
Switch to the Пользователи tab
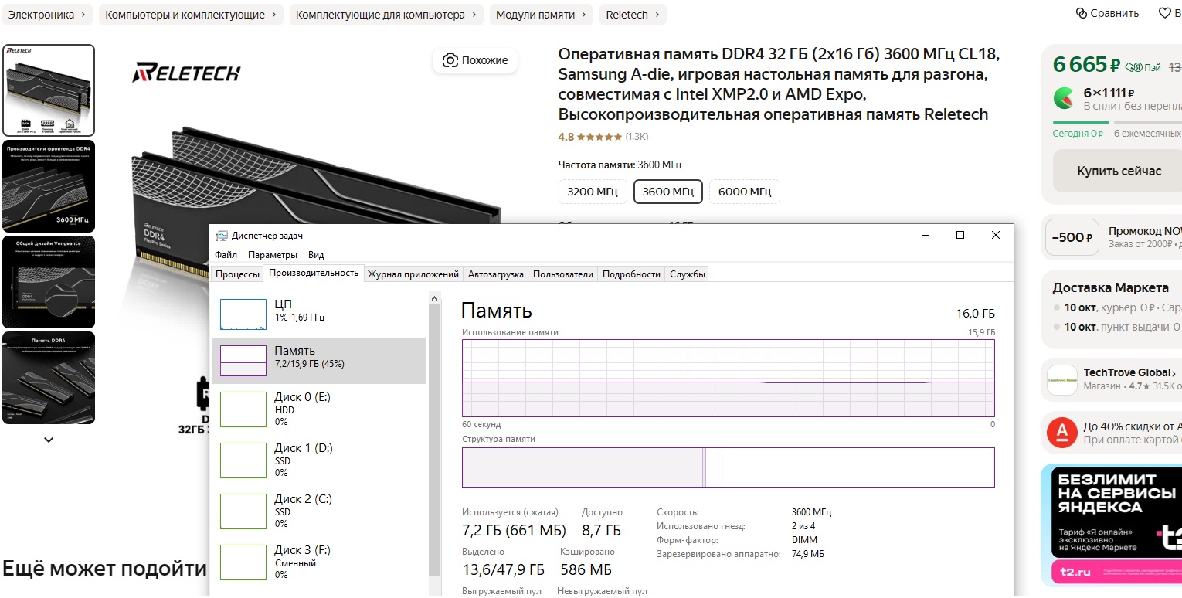click(563, 274)
